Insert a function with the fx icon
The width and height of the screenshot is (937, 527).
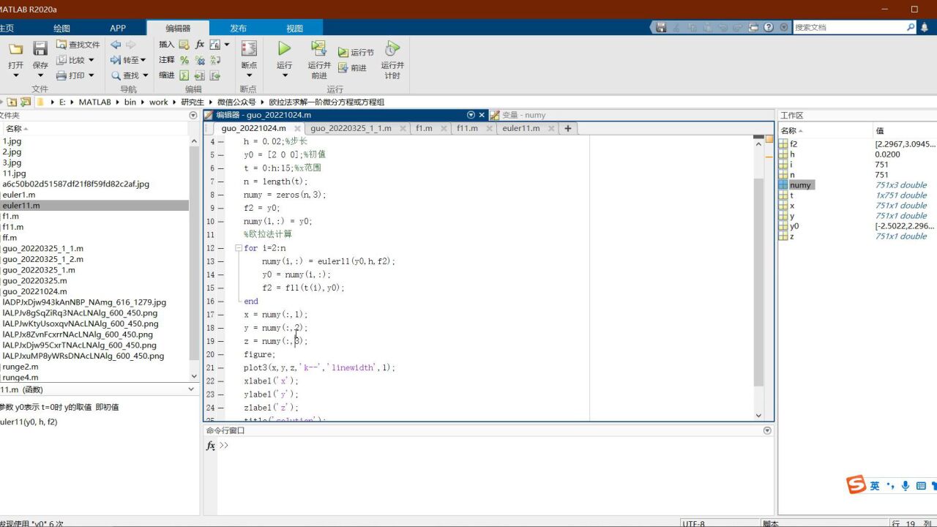pyautogui.click(x=199, y=45)
